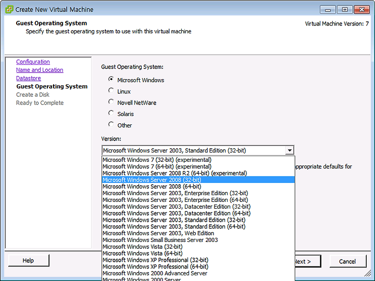
Task: Click the Help button
Action: click(29, 261)
